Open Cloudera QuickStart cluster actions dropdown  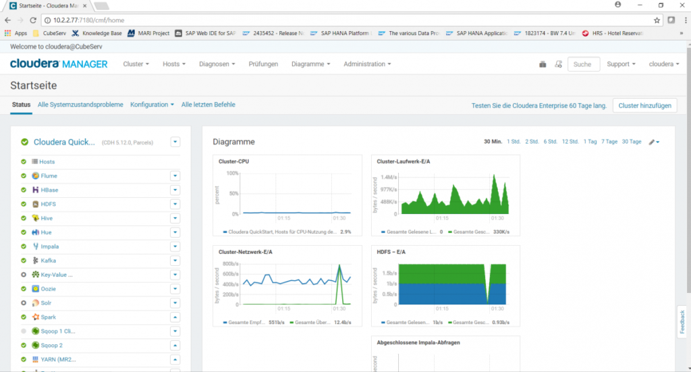click(x=175, y=142)
